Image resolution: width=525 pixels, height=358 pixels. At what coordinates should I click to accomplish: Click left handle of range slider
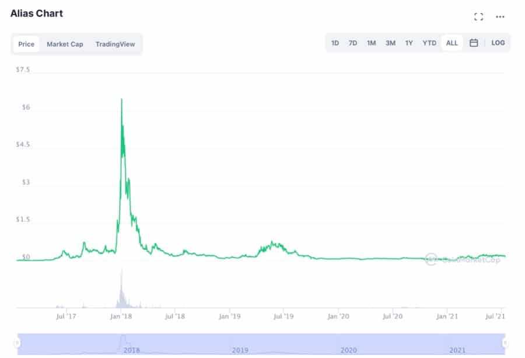[17, 343]
